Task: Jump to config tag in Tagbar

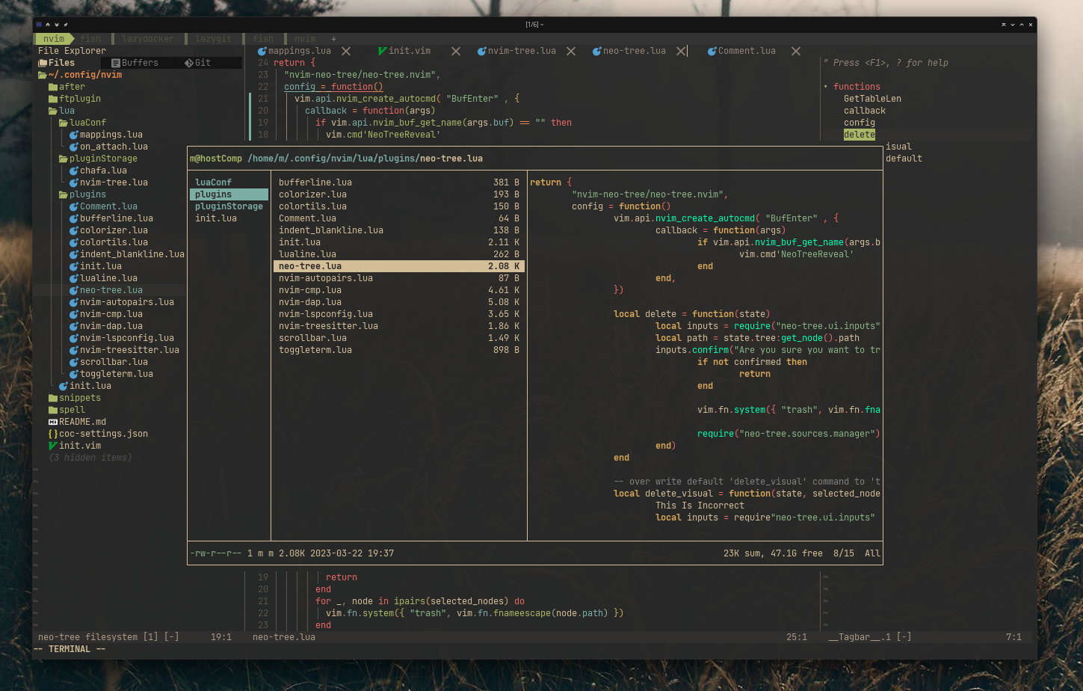Action: tap(860, 123)
